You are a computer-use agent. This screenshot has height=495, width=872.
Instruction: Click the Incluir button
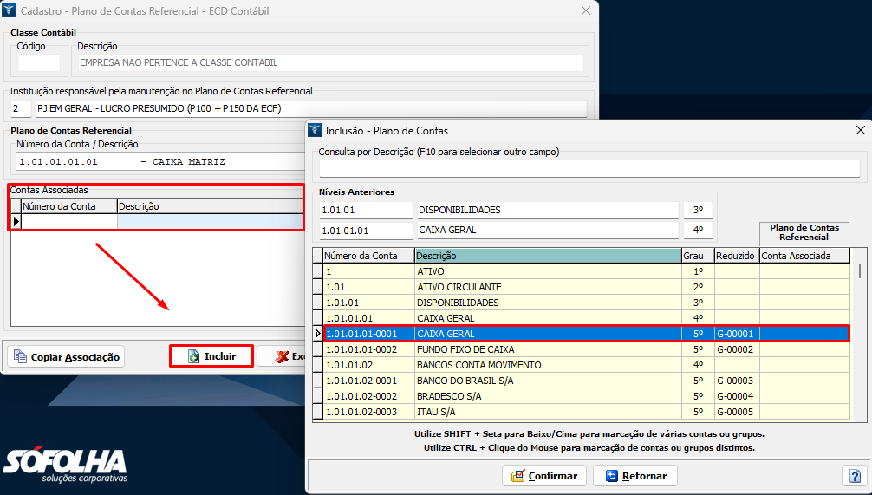coord(211,356)
